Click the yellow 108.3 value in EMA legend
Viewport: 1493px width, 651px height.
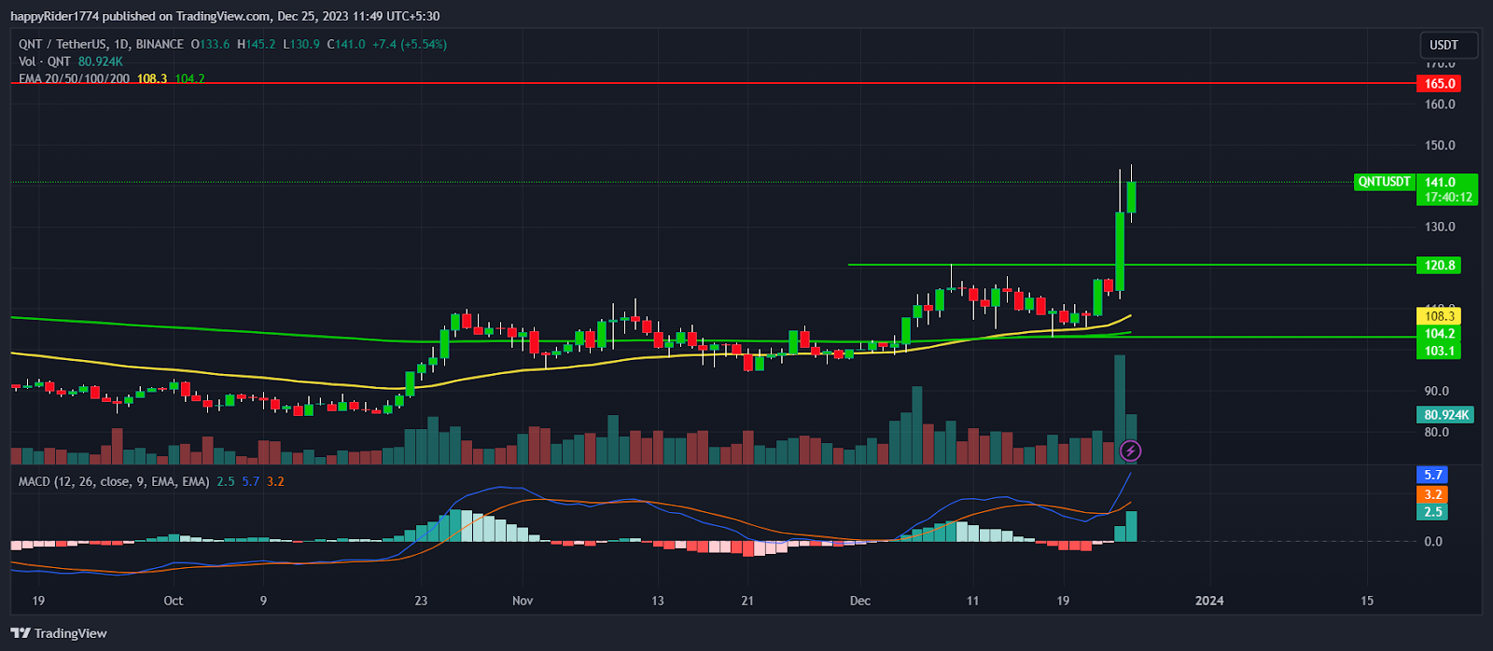[x=152, y=79]
